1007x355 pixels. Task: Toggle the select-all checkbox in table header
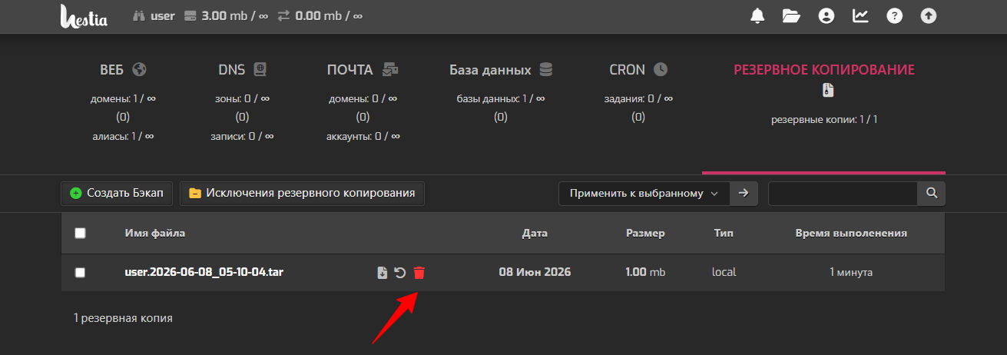[80, 234]
